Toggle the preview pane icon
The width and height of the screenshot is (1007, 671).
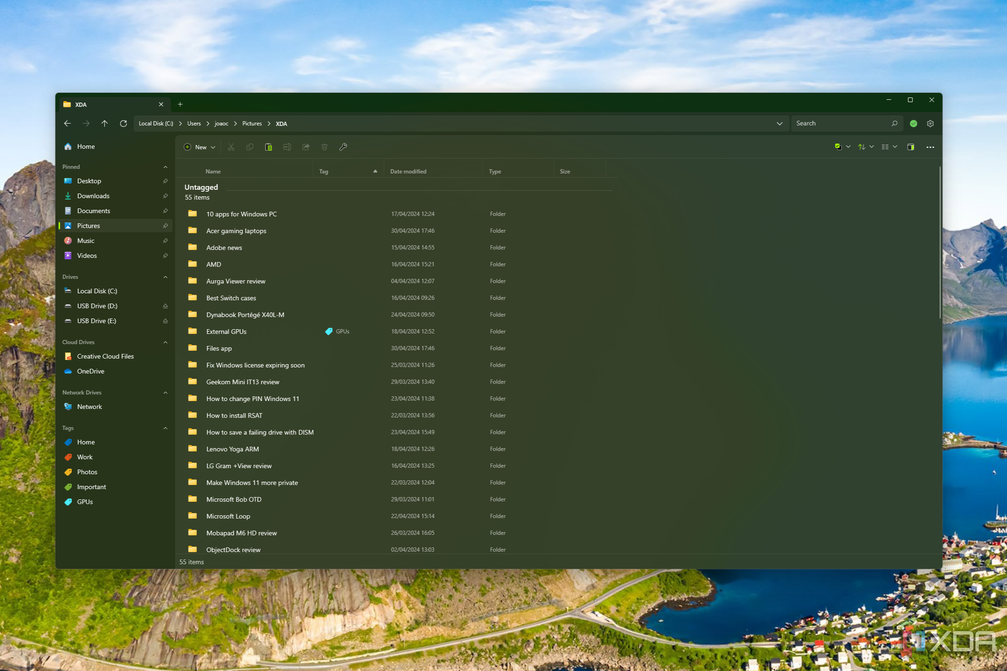910,147
